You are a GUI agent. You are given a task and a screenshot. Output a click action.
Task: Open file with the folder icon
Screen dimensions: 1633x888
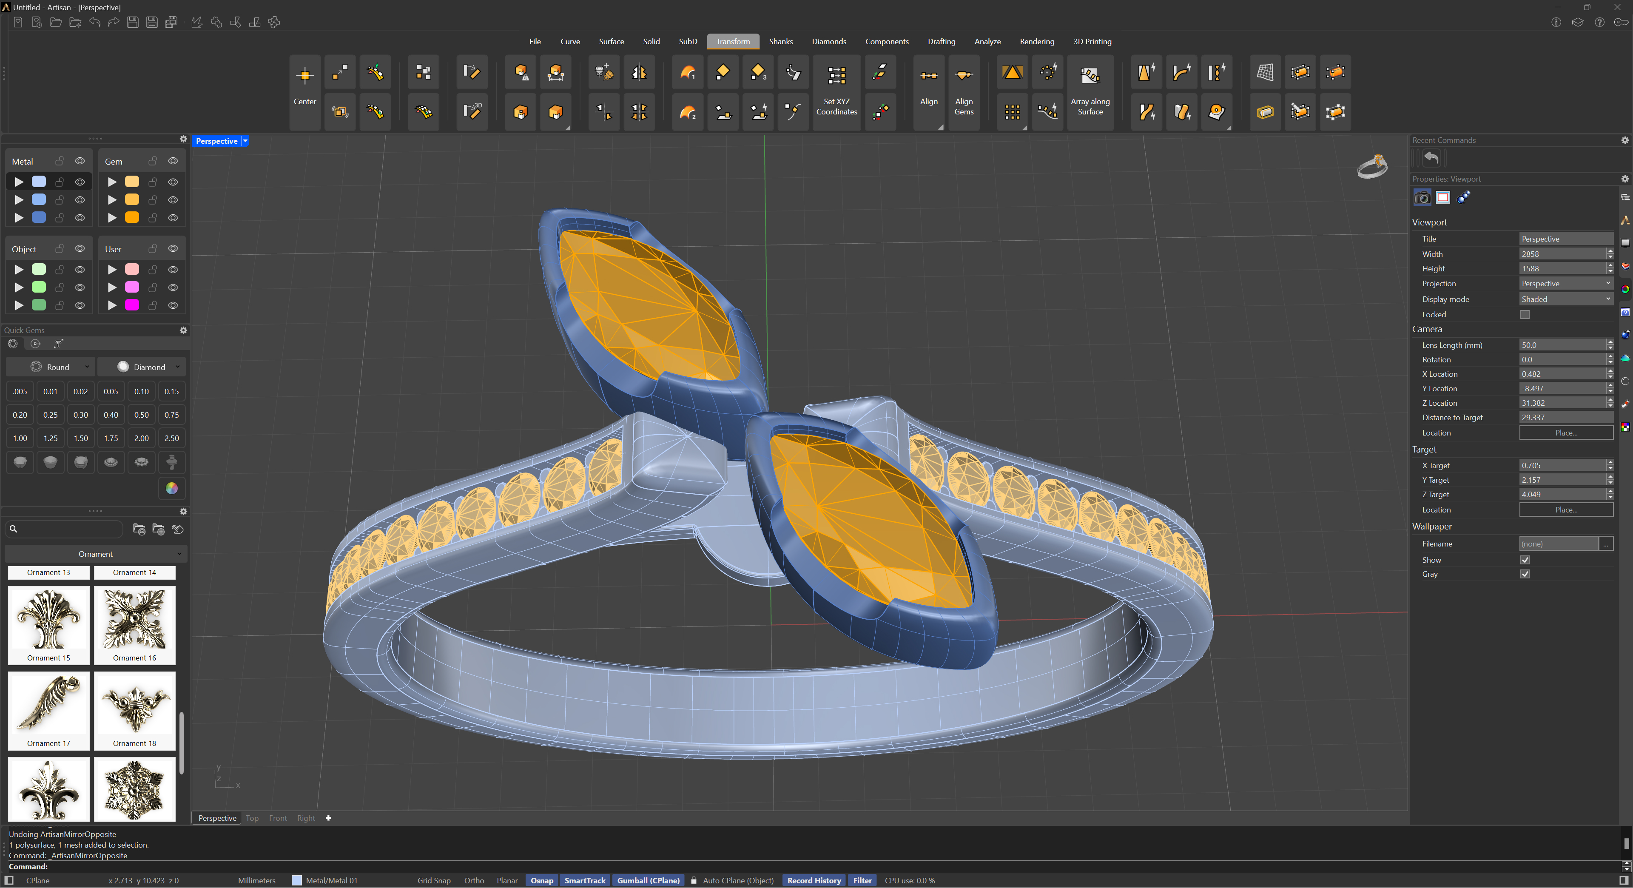56,22
